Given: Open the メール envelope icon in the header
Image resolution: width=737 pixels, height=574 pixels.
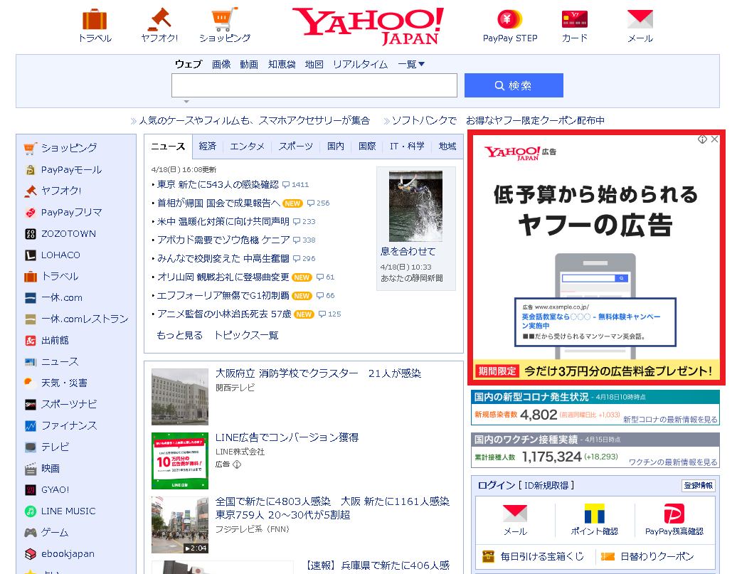Looking at the screenshot, I should tap(640, 19).
